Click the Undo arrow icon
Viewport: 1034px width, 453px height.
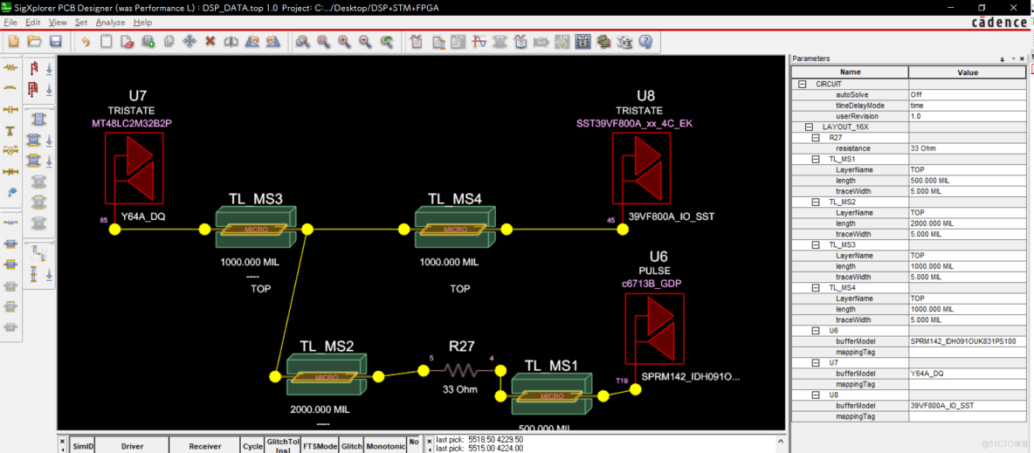click(x=86, y=42)
